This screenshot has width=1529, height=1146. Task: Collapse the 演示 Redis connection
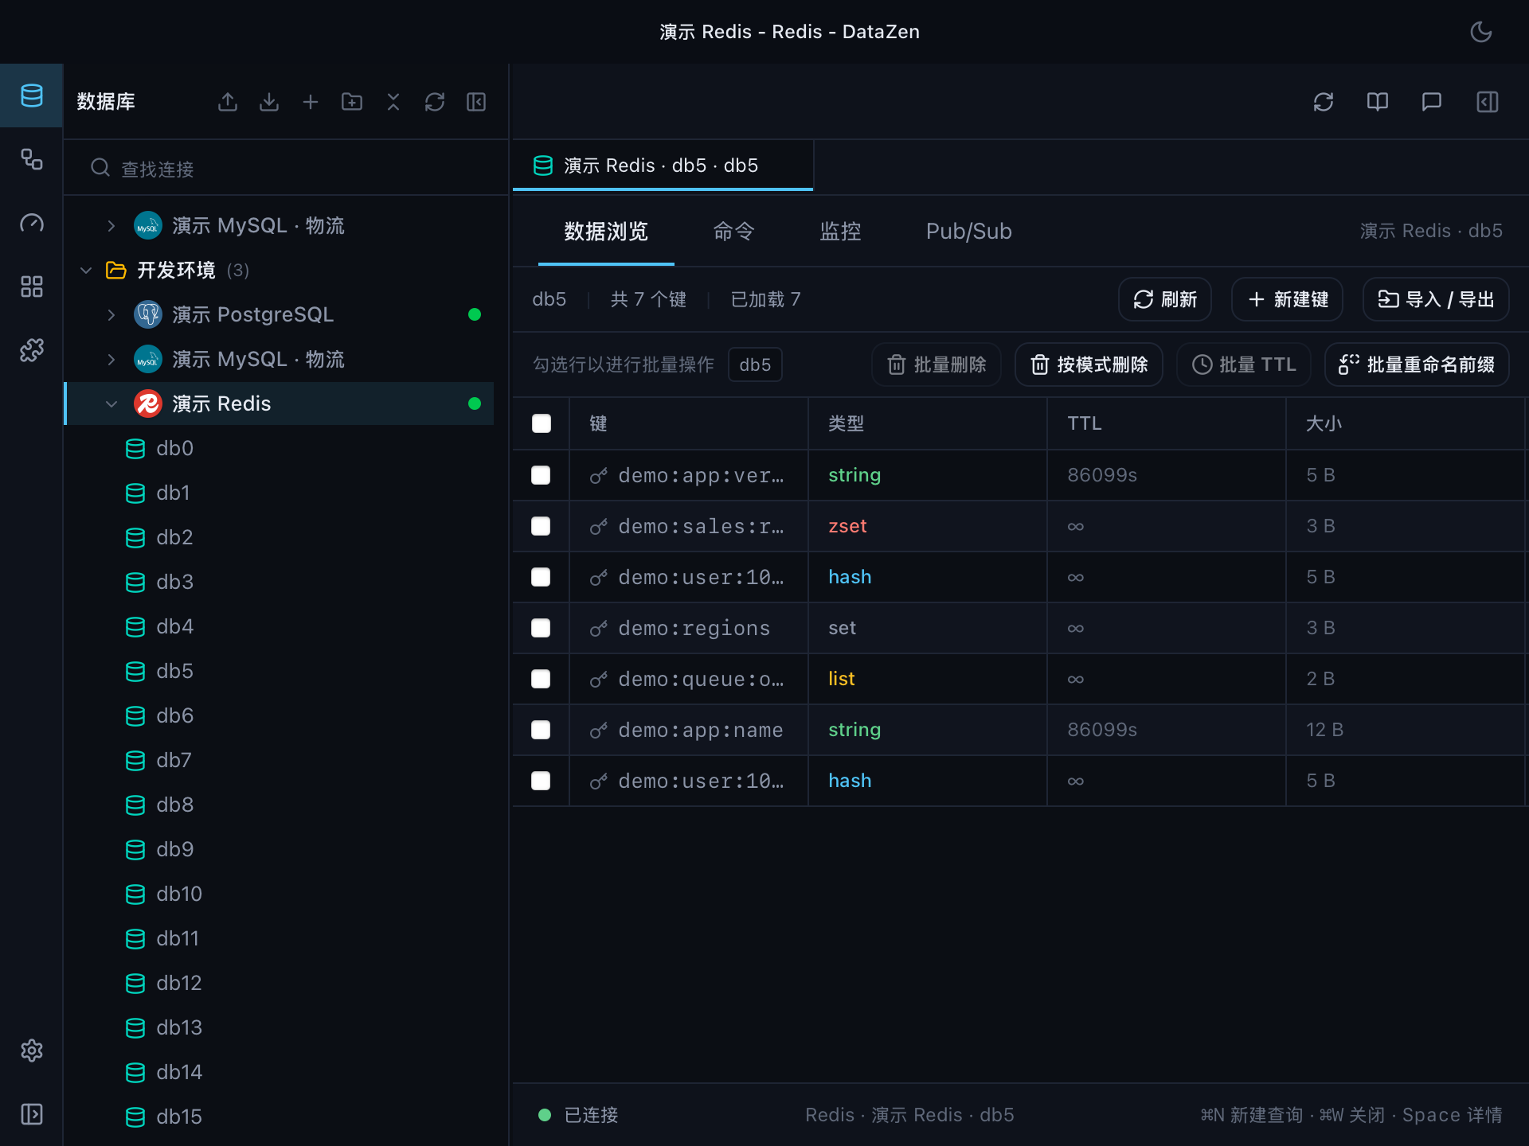coord(111,404)
